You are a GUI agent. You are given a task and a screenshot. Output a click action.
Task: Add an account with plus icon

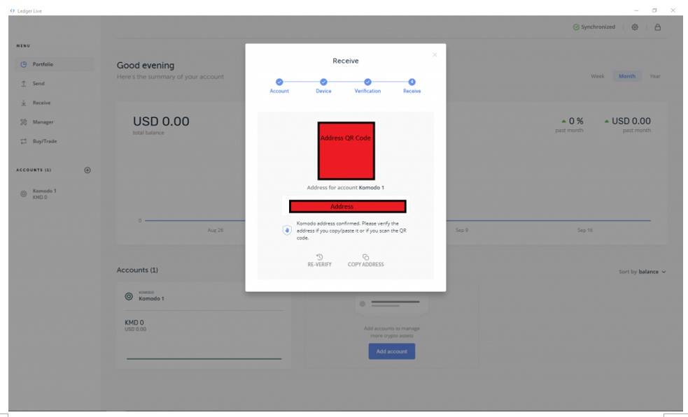point(87,170)
